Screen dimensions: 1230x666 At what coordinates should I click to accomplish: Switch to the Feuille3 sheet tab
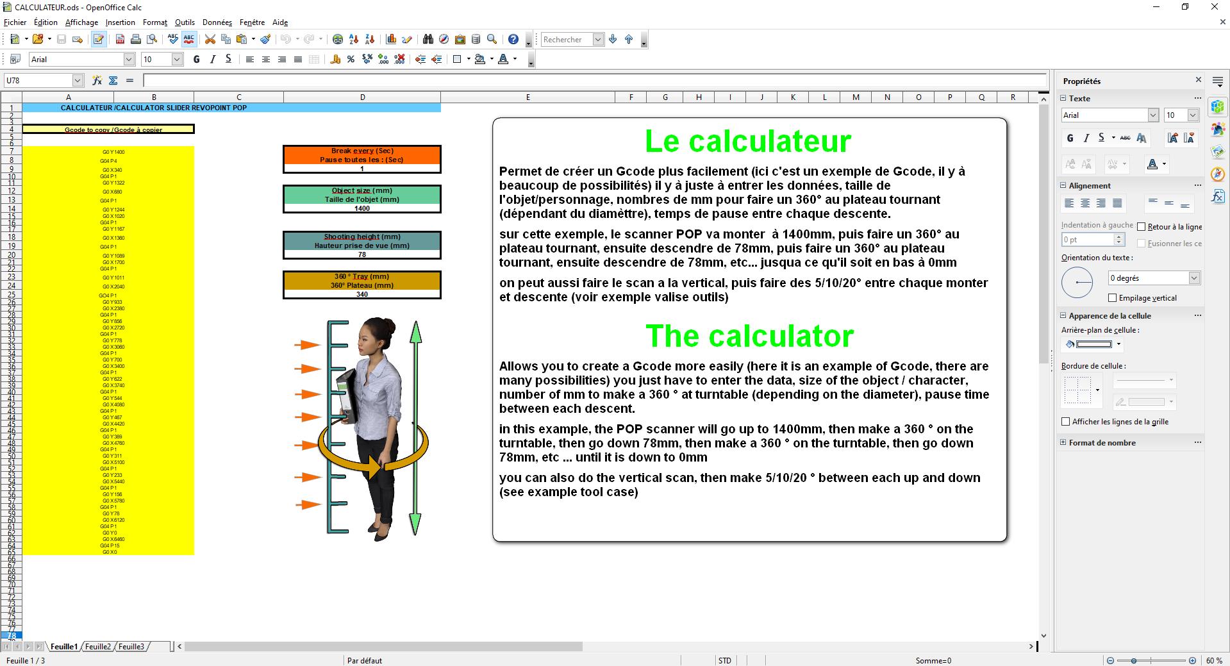(x=131, y=646)
